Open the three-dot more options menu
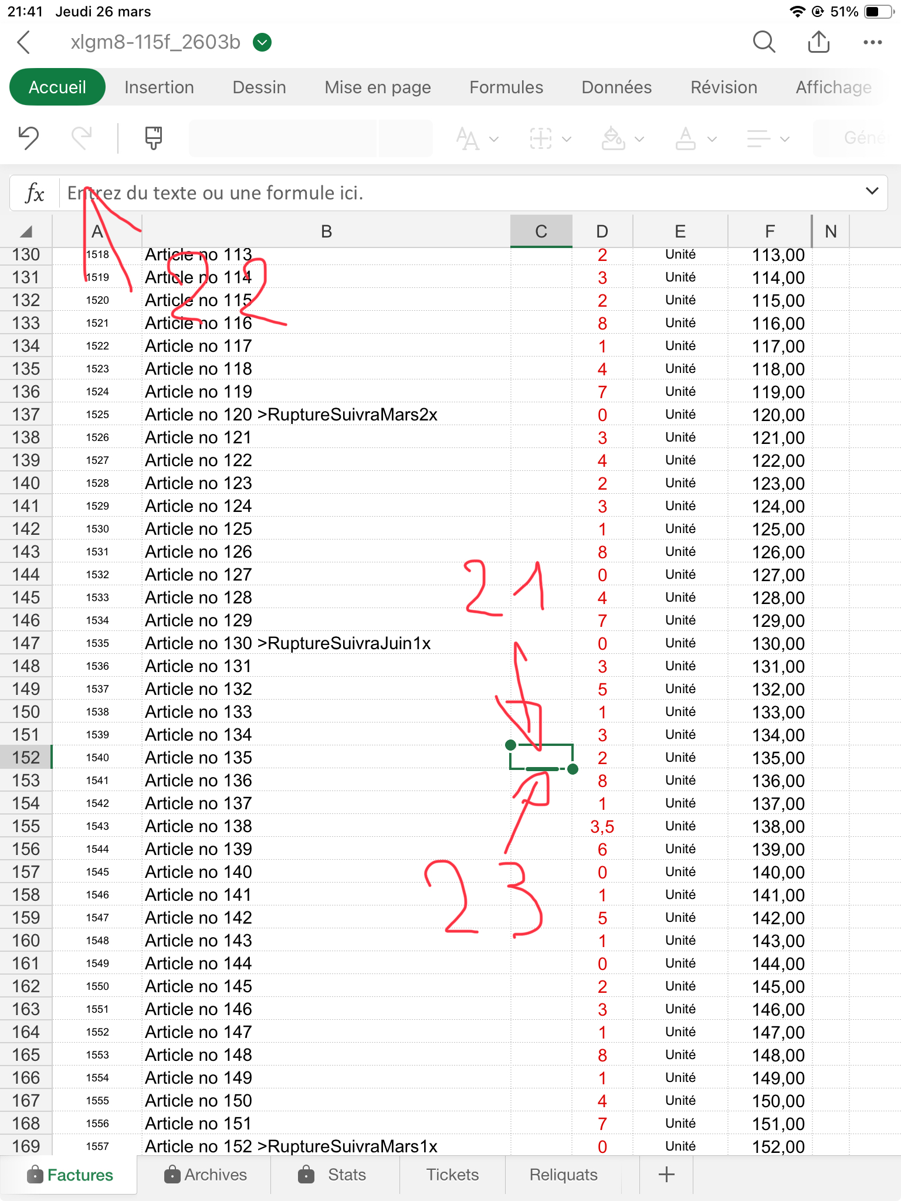 tap(872, 42)
